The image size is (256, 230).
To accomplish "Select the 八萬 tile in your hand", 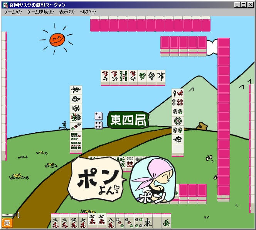I will point(111,222).
